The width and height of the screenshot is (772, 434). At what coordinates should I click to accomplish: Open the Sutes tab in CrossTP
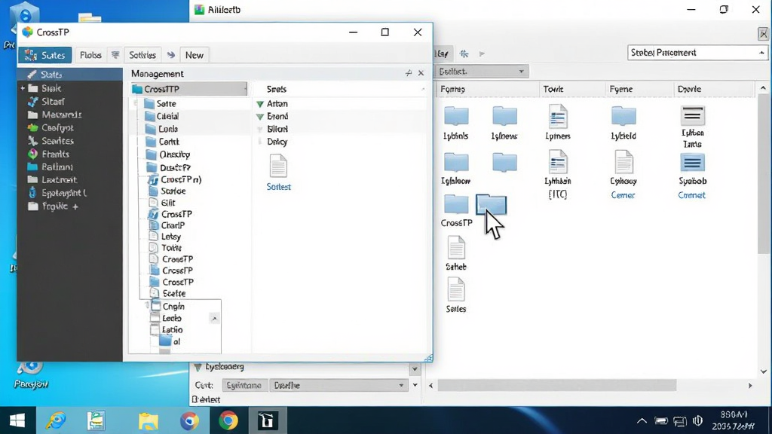coord(44,55)
